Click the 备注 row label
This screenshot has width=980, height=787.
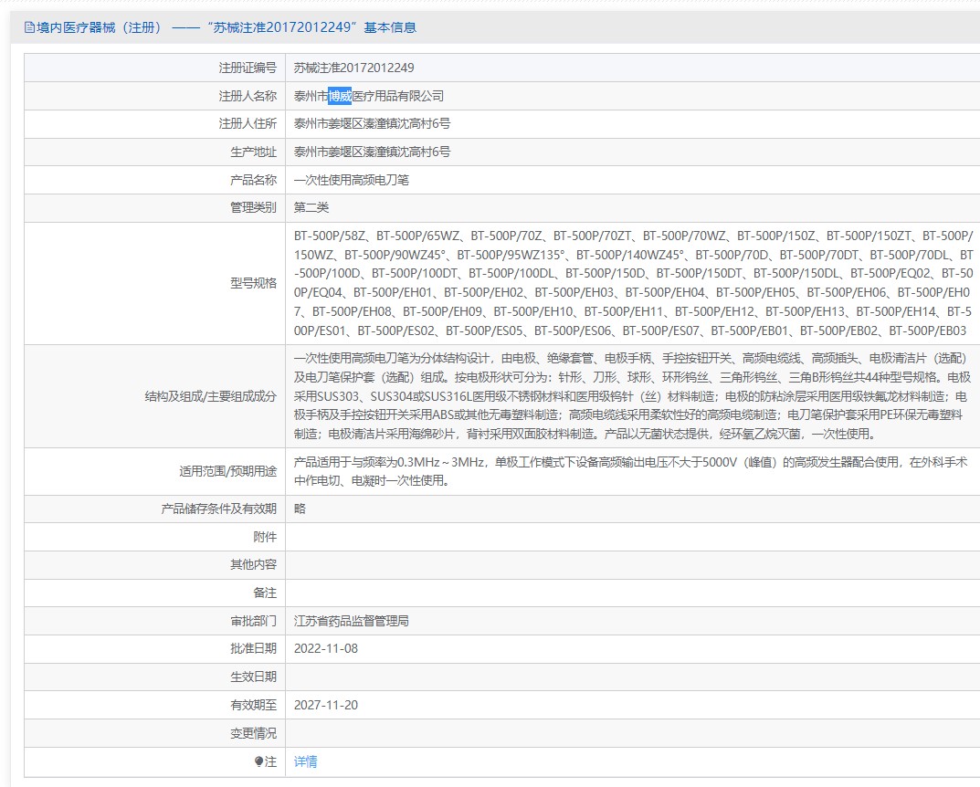tap(265, 593)
